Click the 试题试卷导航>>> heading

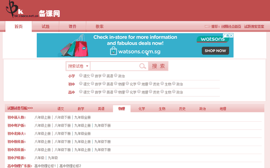(x=20, y=108)
